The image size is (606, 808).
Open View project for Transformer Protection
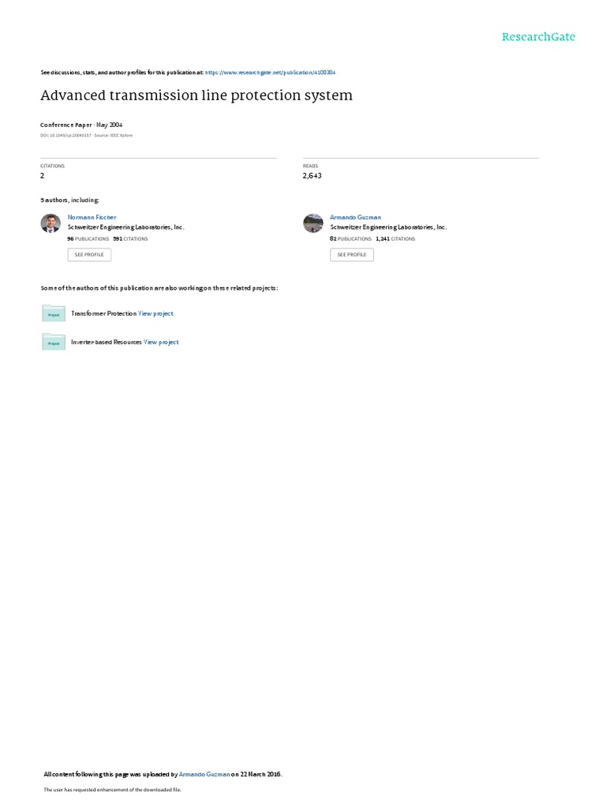tap(155, 313)
